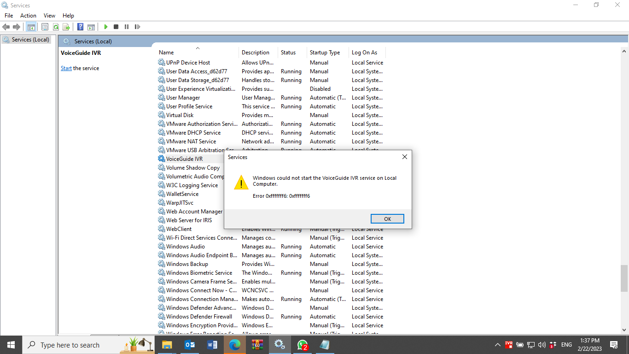Open the blue Help toolbar icon
Image resolution: width=629 pixels, height=354 pixels.
pyautogui.click(x=80, y=27)
